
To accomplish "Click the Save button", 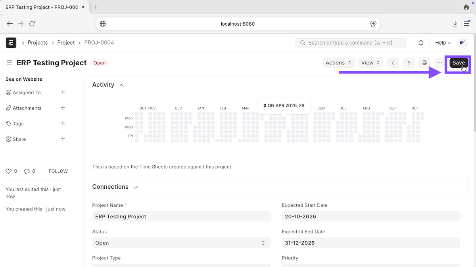I will tap(458, 62).
